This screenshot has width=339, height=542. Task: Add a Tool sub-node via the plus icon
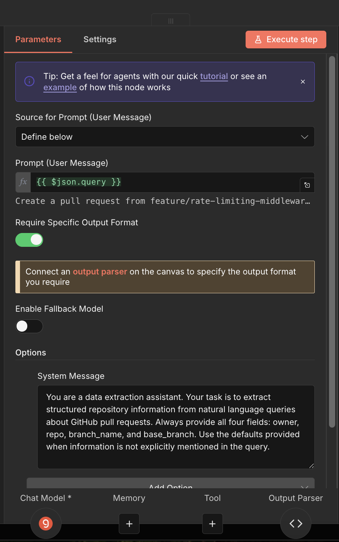pos(212,523)
